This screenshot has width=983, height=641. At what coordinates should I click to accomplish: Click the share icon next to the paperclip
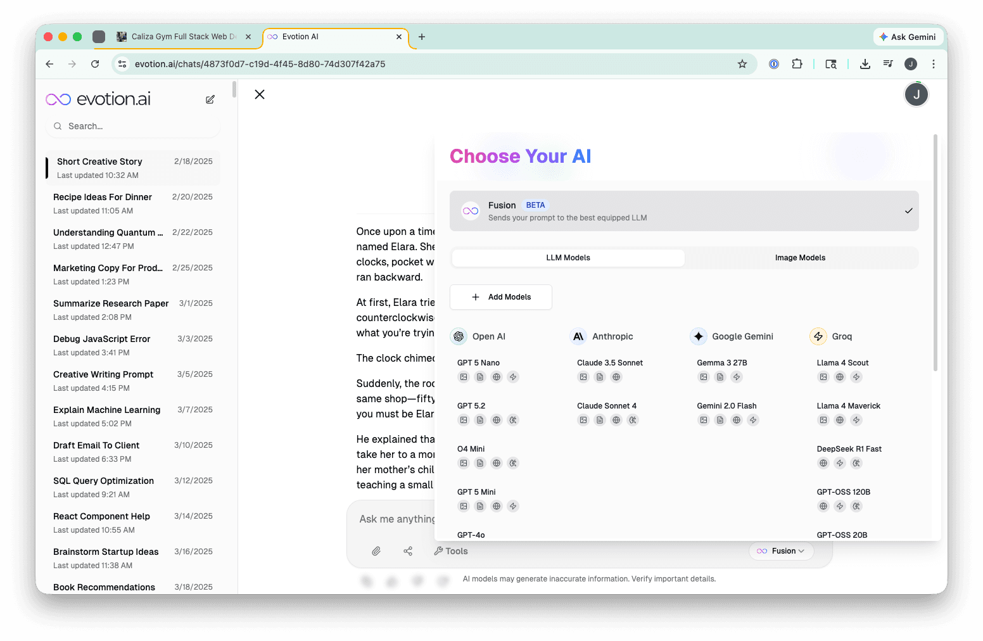point(409,551)
